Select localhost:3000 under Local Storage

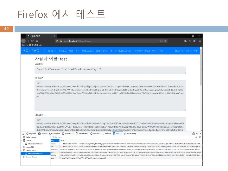click(35, 154)
